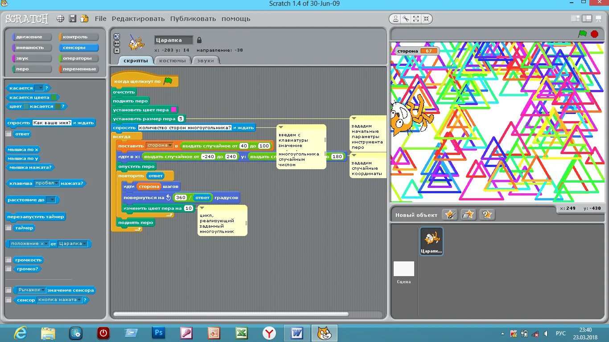Switch to the костюмы tab
Image resolution: width=609 pixels, height=342 pixels.
point(173,61)
